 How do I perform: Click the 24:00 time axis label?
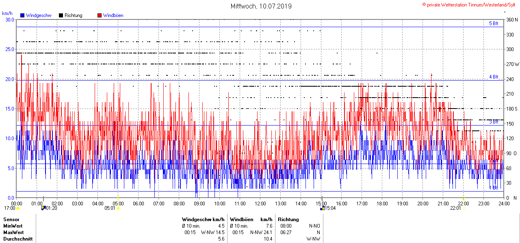pos(504,203)
